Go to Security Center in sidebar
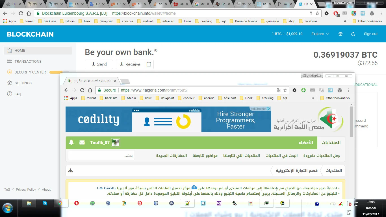This screenshot has height=217, width=386. [x=30, y=72]
